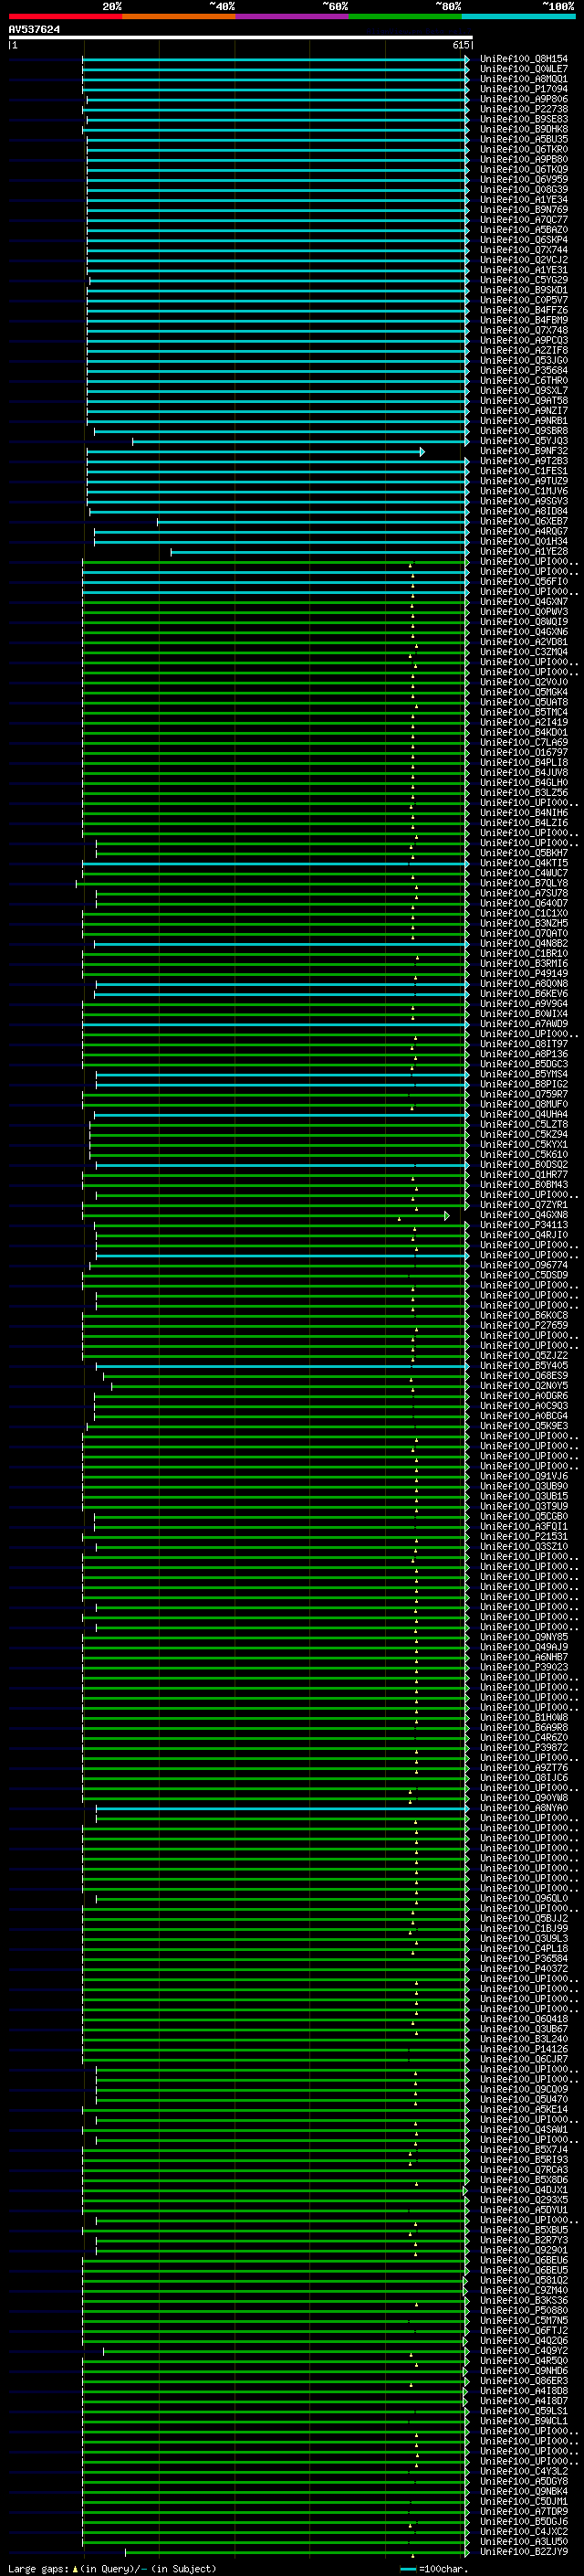Select label UniRef100_A9T2B3
The width and height of the screenshot is (584, 2576).
point(524,461)
